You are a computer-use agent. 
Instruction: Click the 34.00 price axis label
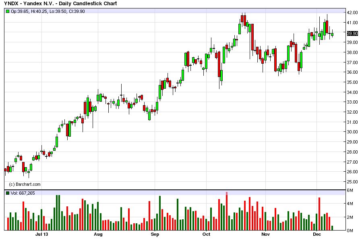tap(352, 92)
